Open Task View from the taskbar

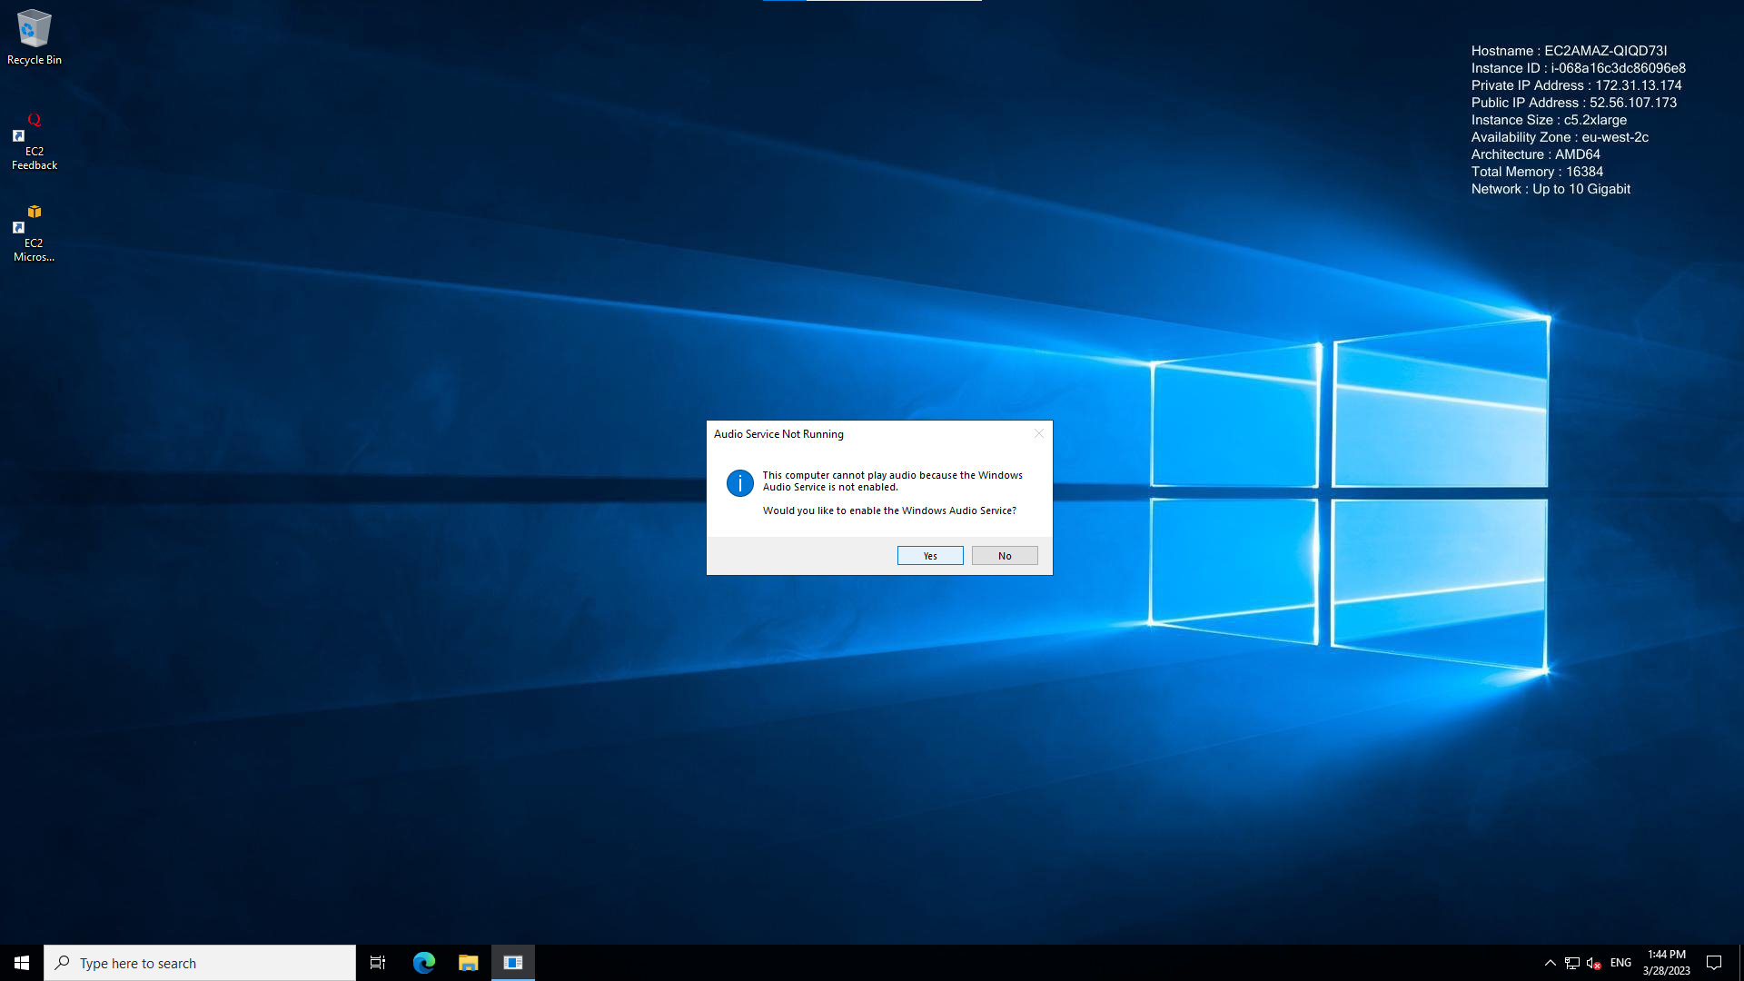pos(378,963)
